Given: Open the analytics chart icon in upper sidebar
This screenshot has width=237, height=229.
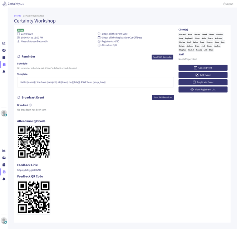Looking at the screenshot, I should [x=4, y=43].
